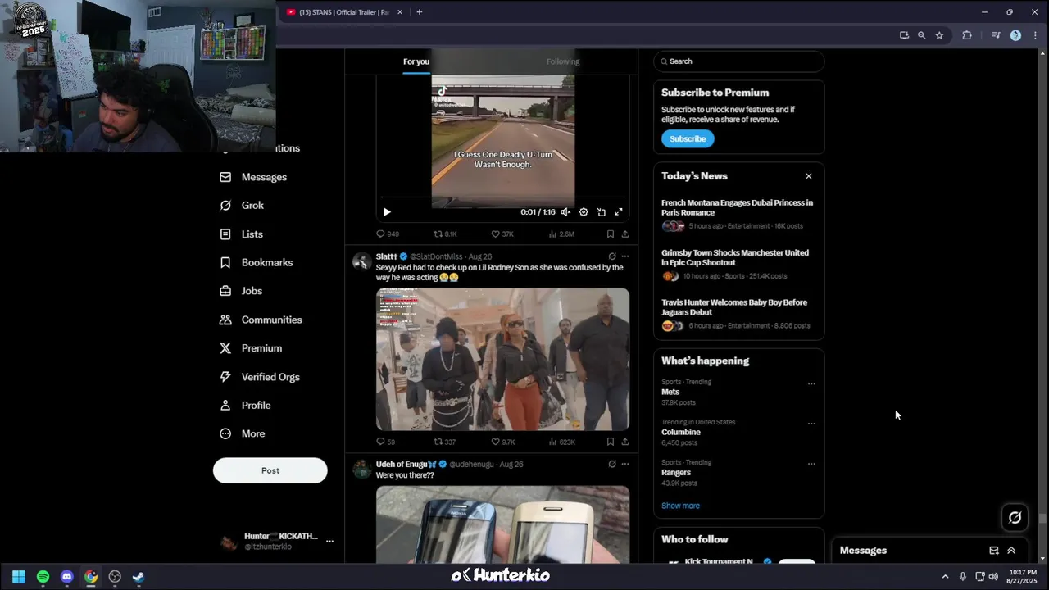The width and height of the screenshot is (1049, 590).
Task: Open Premium in the sidebar
Action: [251, 348]
